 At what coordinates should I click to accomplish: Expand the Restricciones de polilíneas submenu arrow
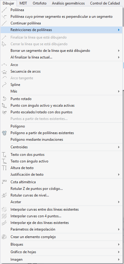tap(119, 30)
